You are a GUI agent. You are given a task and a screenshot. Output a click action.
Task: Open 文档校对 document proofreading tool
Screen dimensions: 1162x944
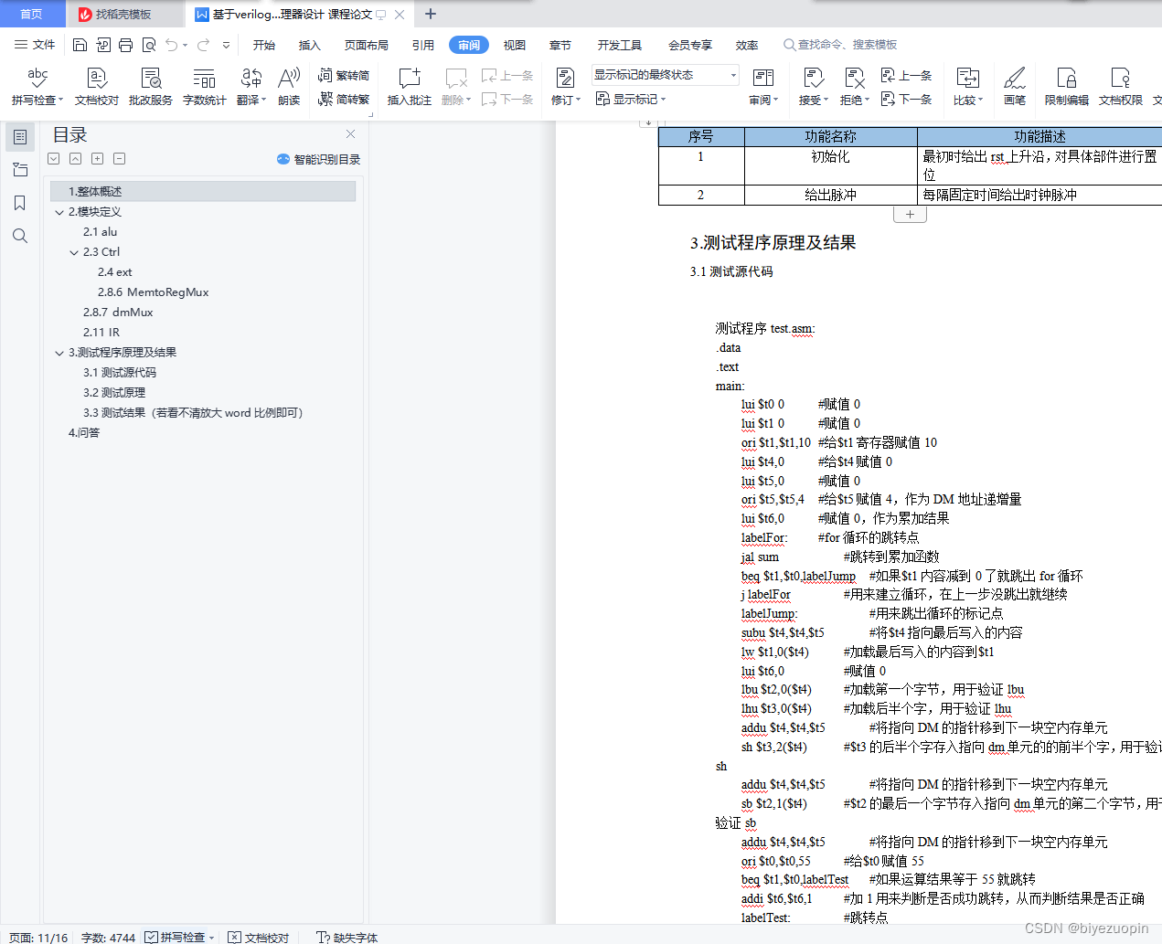[97, 87]
